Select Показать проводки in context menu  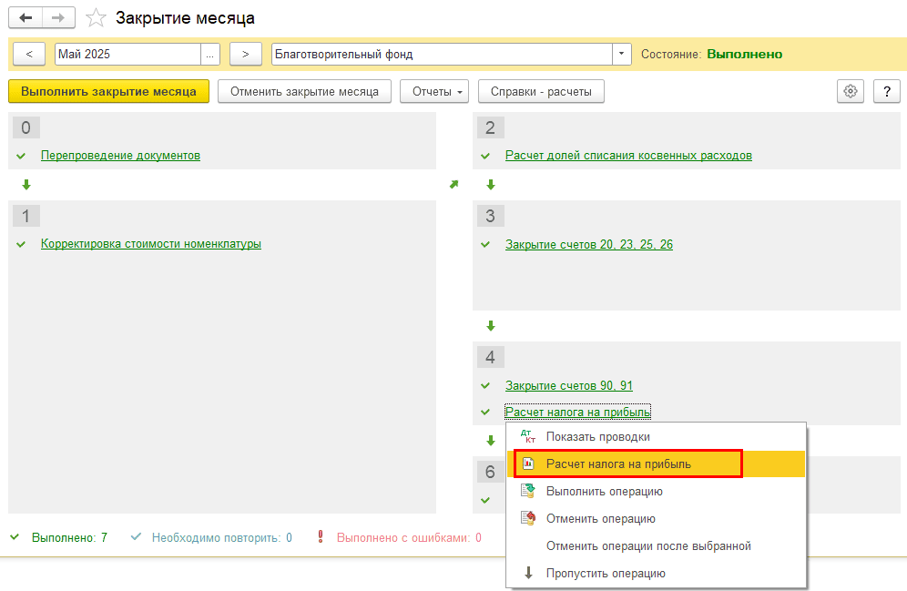point(597,437)
